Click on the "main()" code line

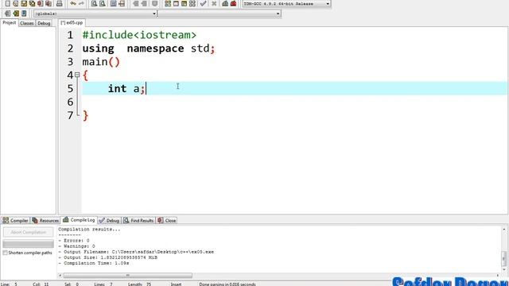tap(101, 62)
